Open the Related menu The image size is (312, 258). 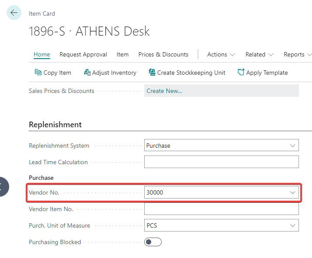(259, 54)
